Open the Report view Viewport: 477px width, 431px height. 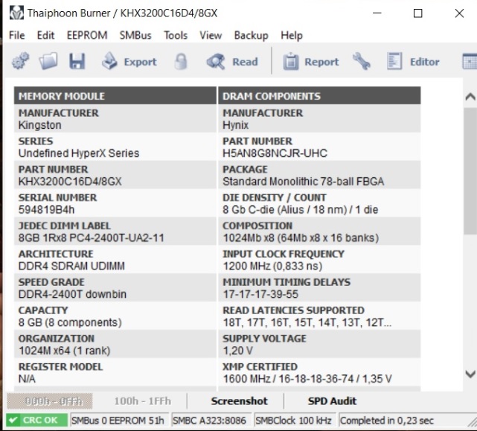click(310, 62)
